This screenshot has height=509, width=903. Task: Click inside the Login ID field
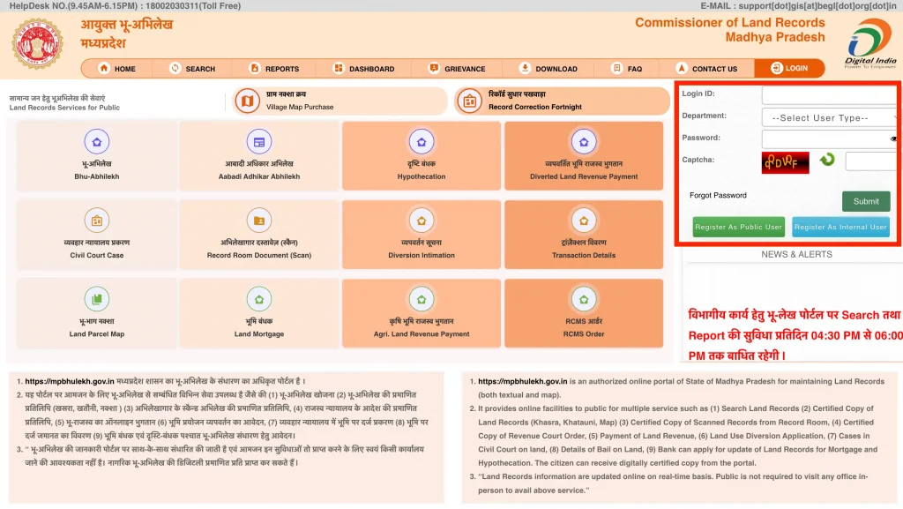pyautogui.click(x=829, y=95)
